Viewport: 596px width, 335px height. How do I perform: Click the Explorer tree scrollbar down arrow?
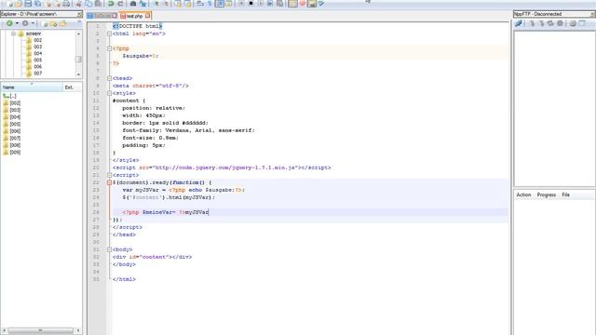click(78, 74)
